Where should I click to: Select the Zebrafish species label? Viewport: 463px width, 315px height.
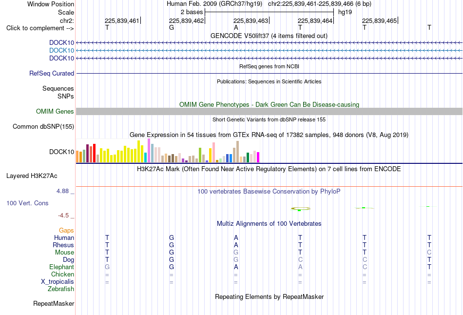[61, 289]
